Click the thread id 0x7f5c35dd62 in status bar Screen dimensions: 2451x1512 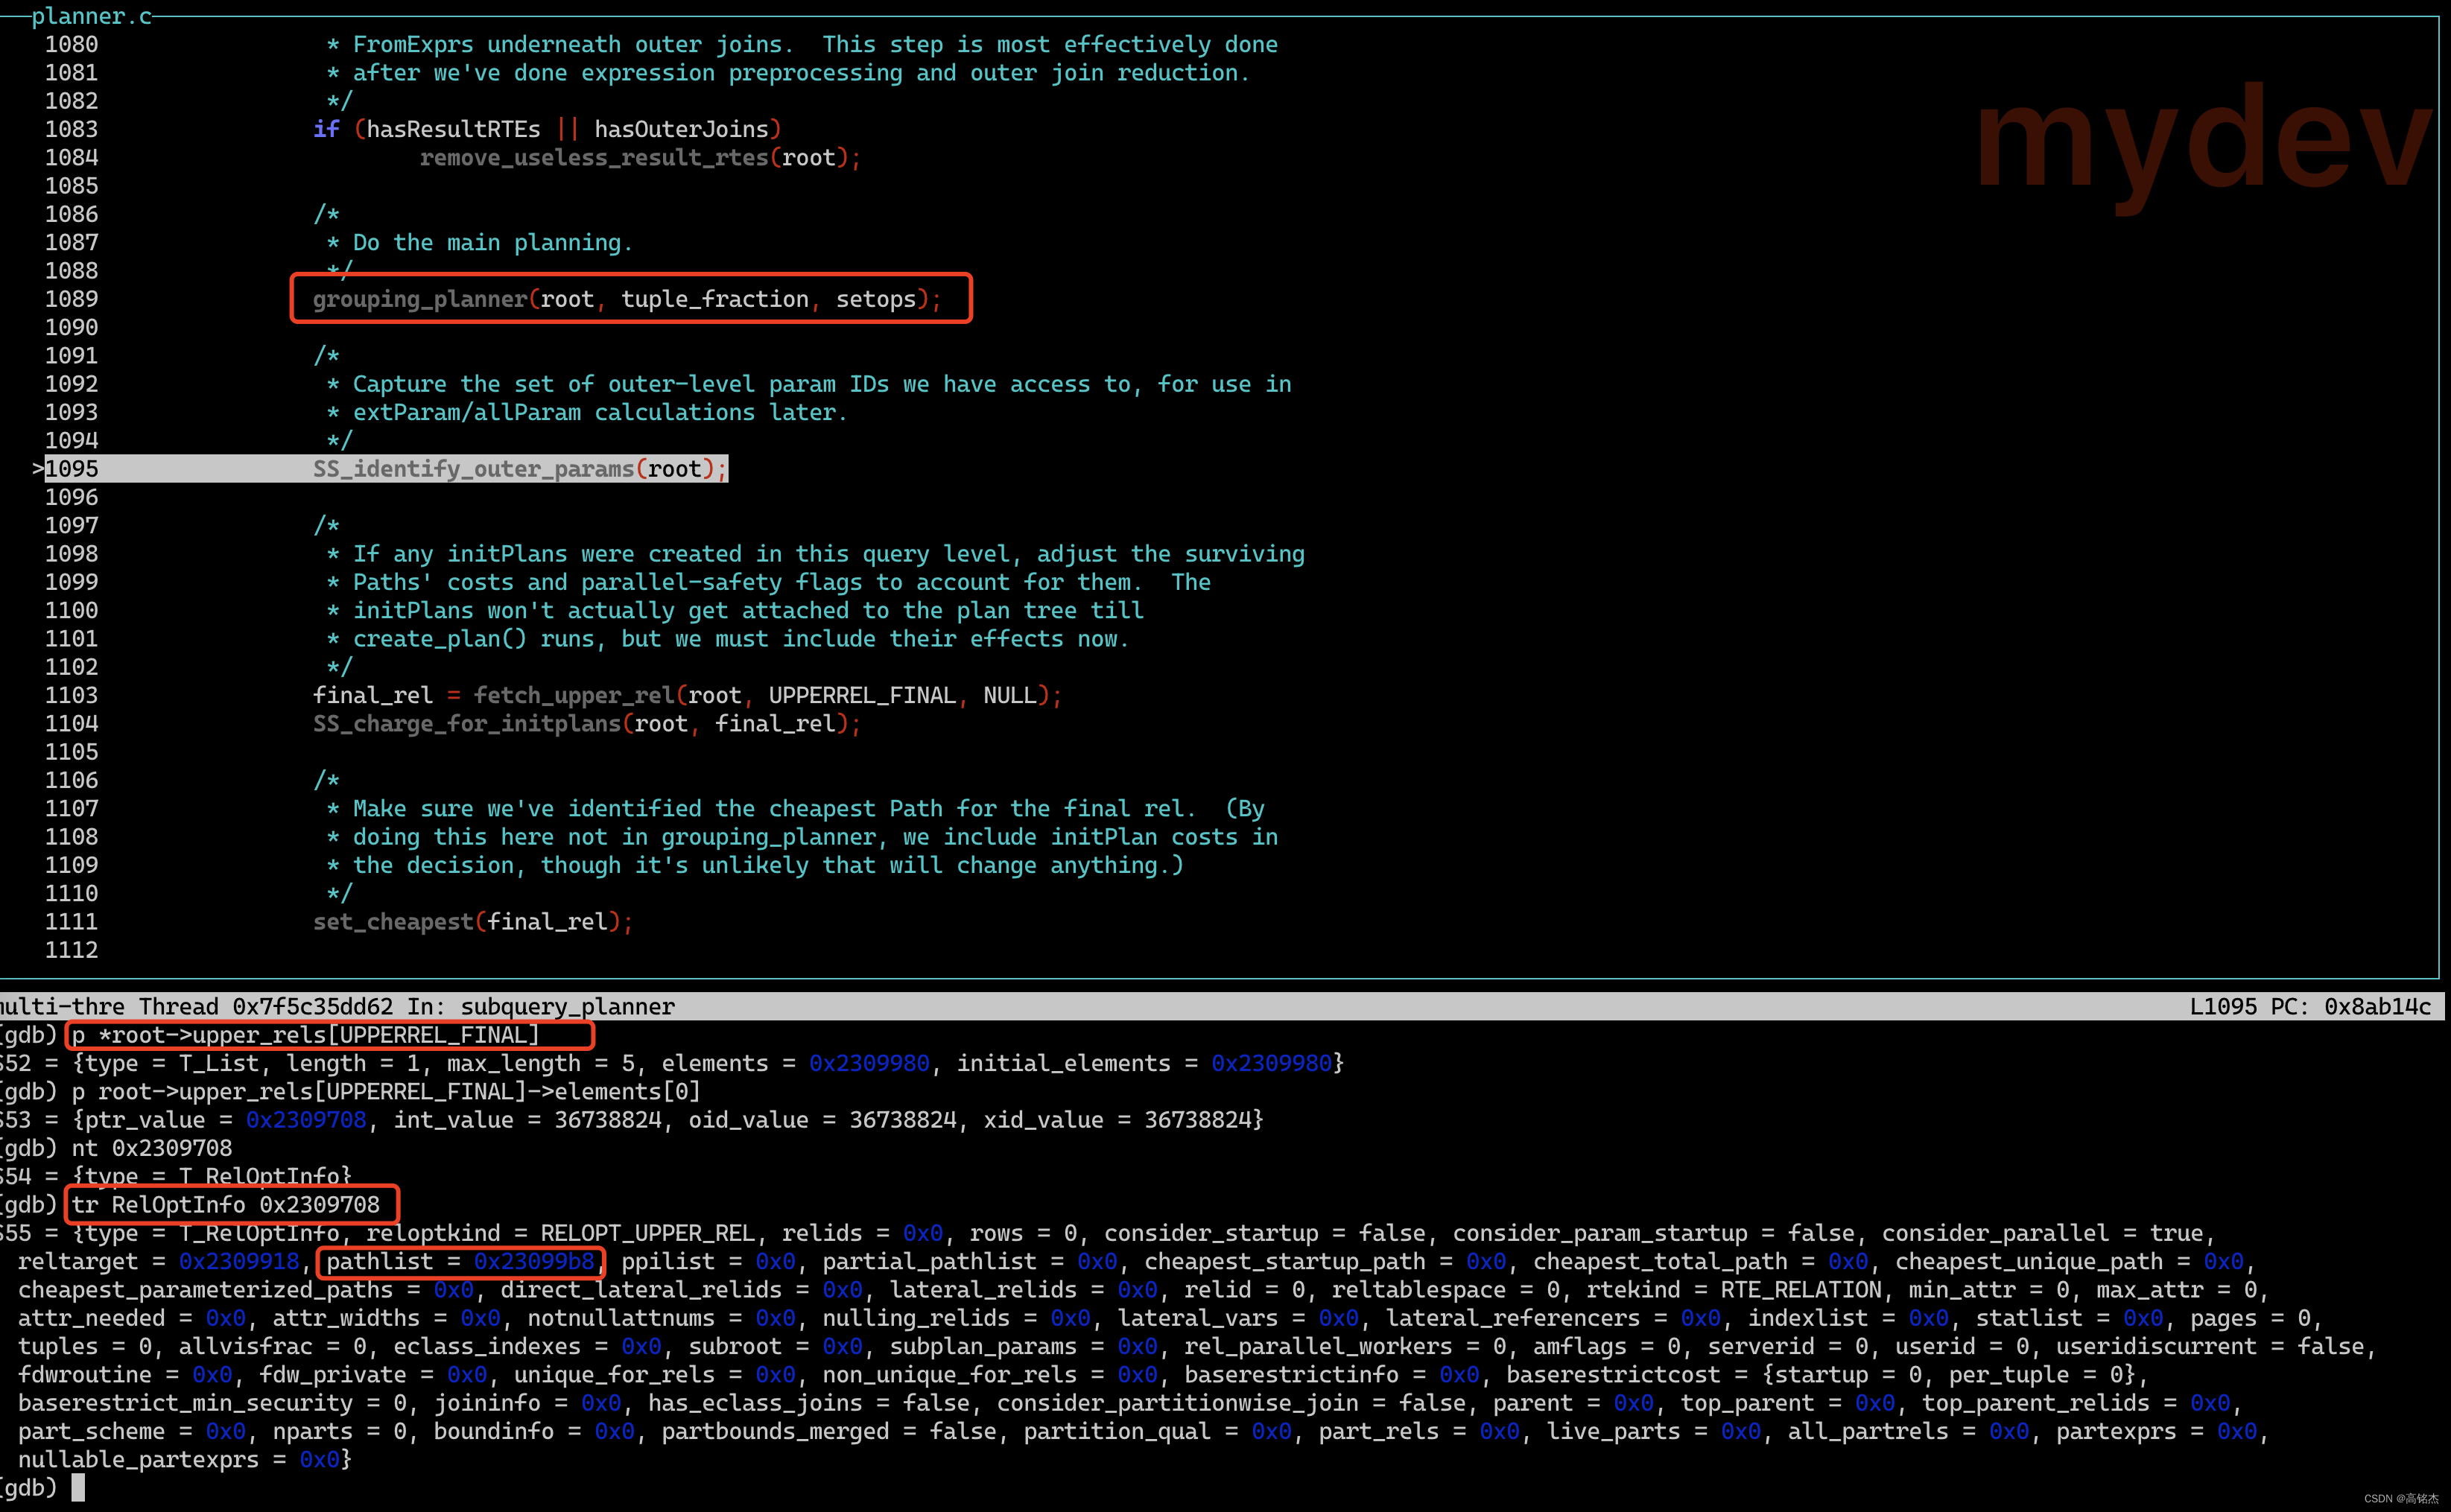tap(313, 1007)
